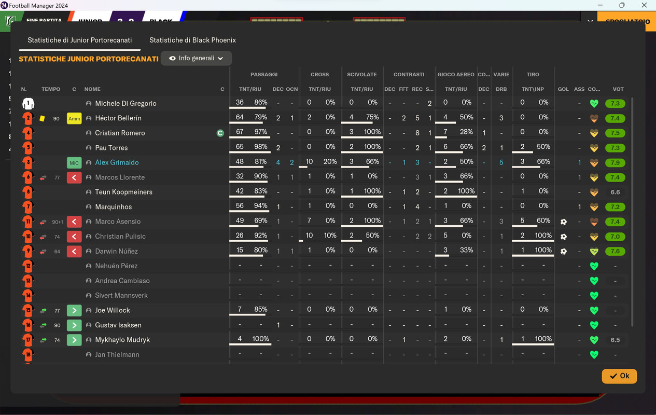The image size is (656, 415).
Task: Sort by the TEMPO column header
Action: pyautogui.click(x=51, y=89)
